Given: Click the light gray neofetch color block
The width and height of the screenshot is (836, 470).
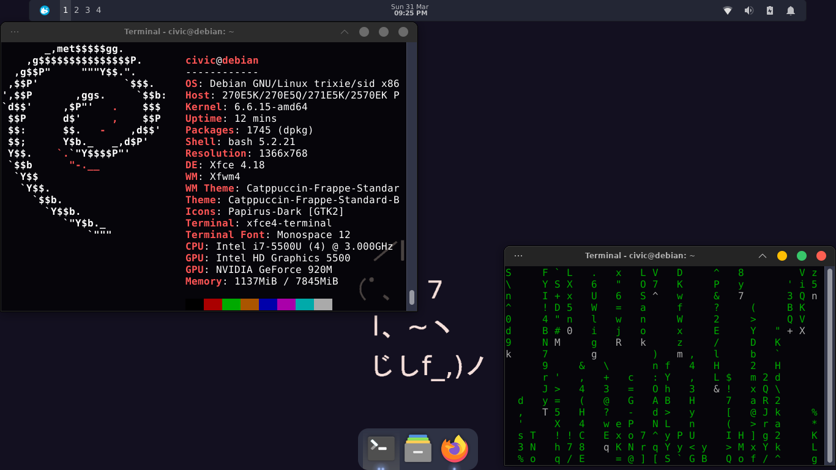Looking at the screenshot, I should tap(323, 304).
